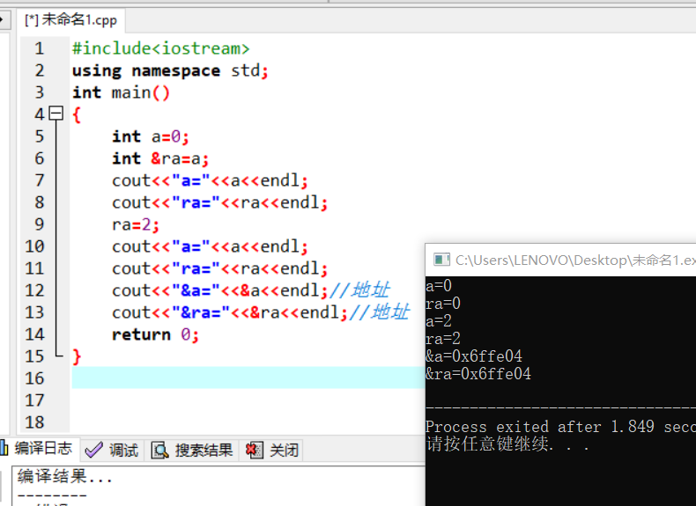Click the closing brace on line 15
Image resolution: width=696 pixels, height=506 pixels.
coord(77,356)
